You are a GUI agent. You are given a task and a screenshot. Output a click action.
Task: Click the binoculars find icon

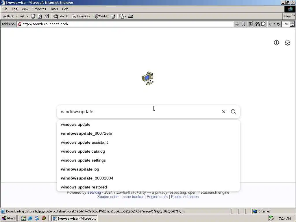[257, 24]
